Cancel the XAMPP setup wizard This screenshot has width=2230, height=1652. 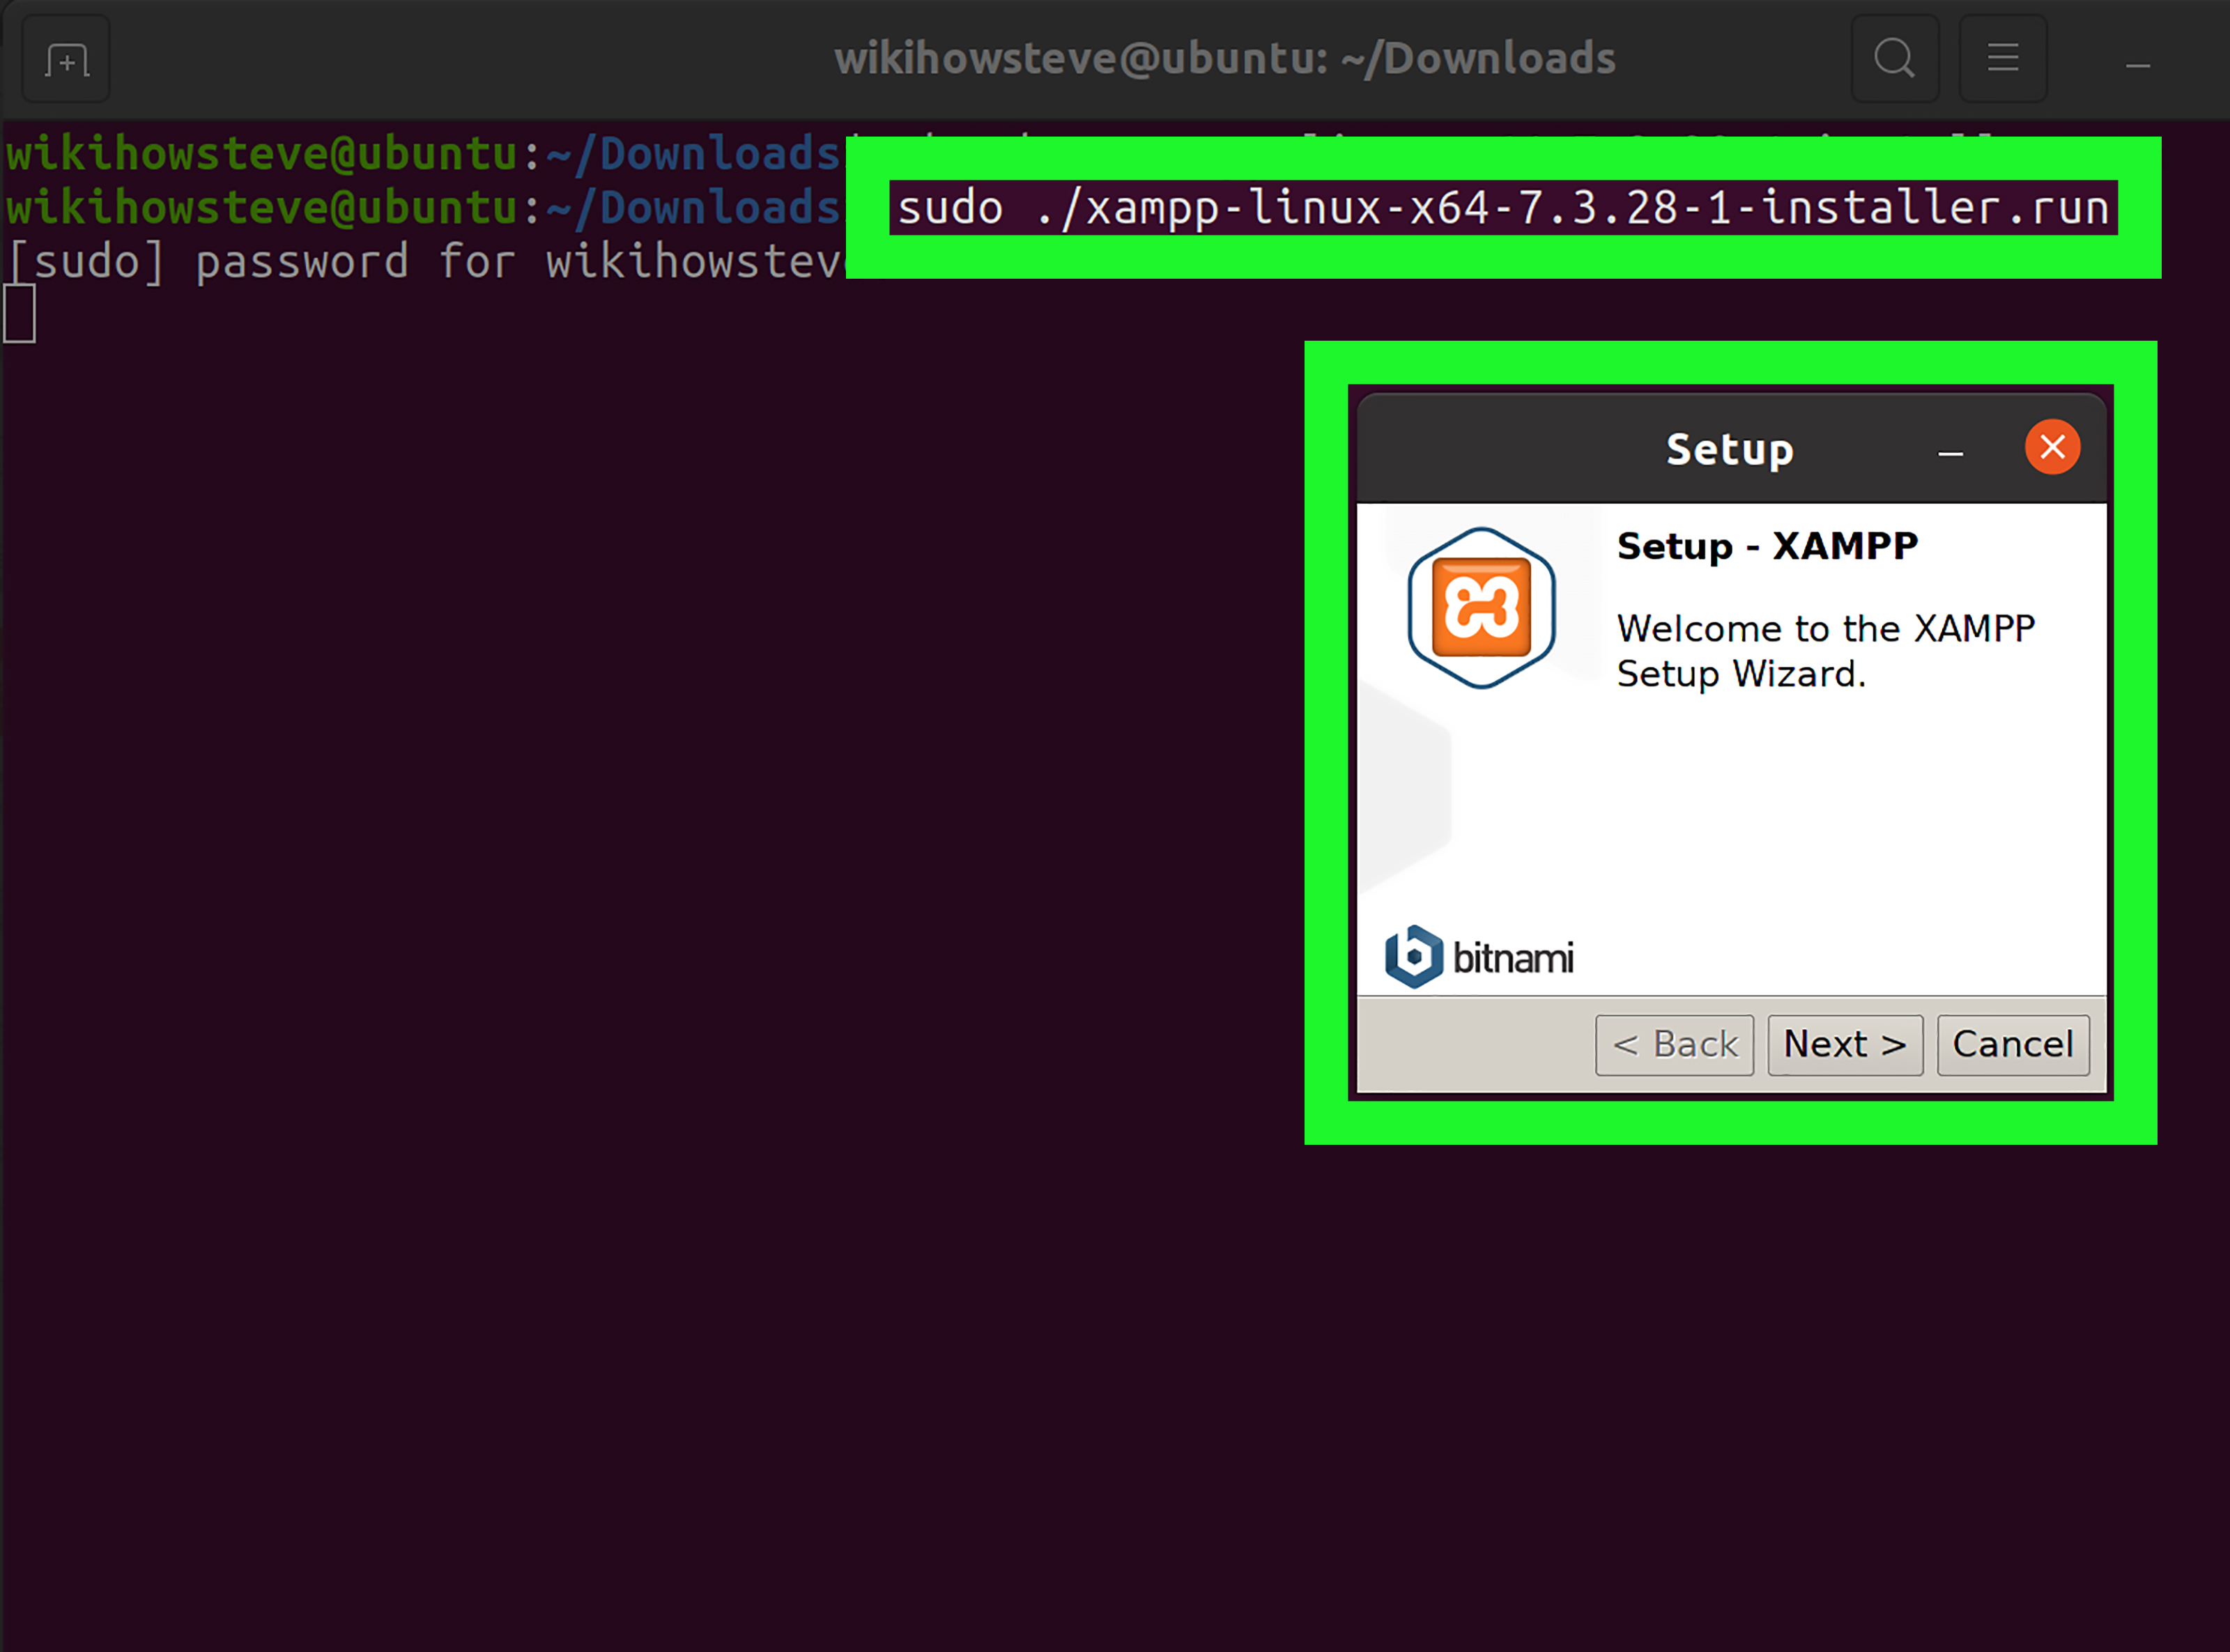2013,1045
